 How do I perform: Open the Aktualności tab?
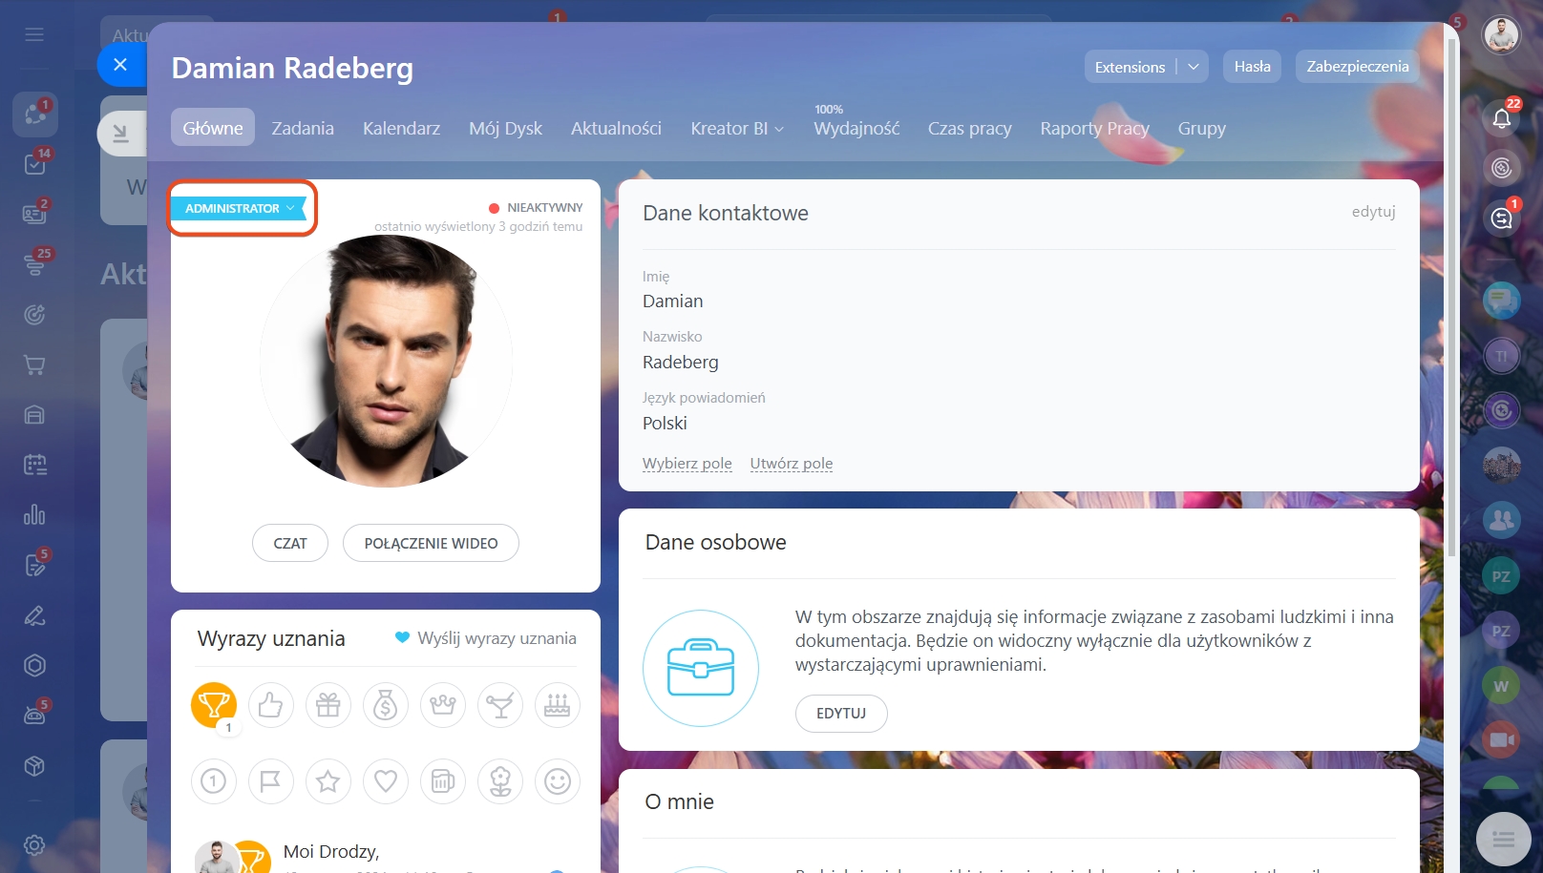(616, 128)
